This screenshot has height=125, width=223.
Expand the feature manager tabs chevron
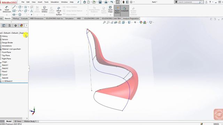(26, 25)
